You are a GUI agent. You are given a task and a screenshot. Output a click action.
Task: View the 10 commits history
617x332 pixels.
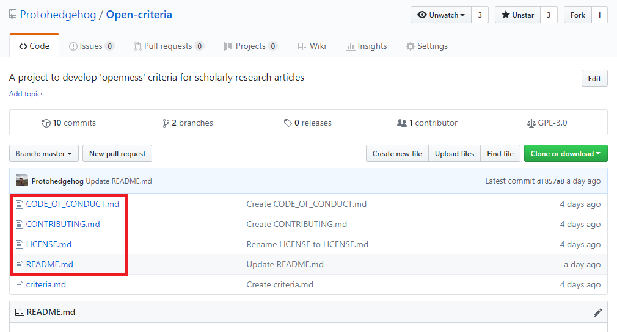[69, 123]
